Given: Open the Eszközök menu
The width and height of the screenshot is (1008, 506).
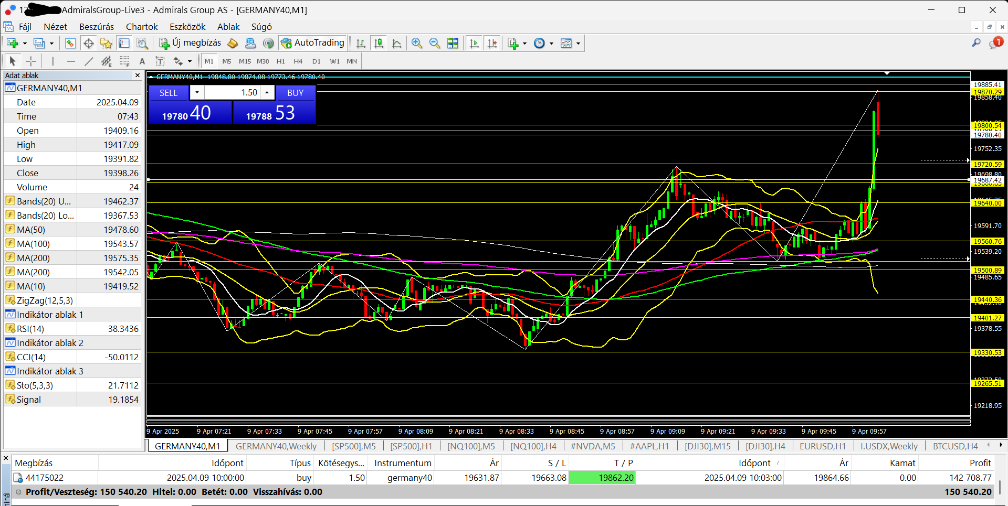Looking at the screenshot, I should pos(187,27).
